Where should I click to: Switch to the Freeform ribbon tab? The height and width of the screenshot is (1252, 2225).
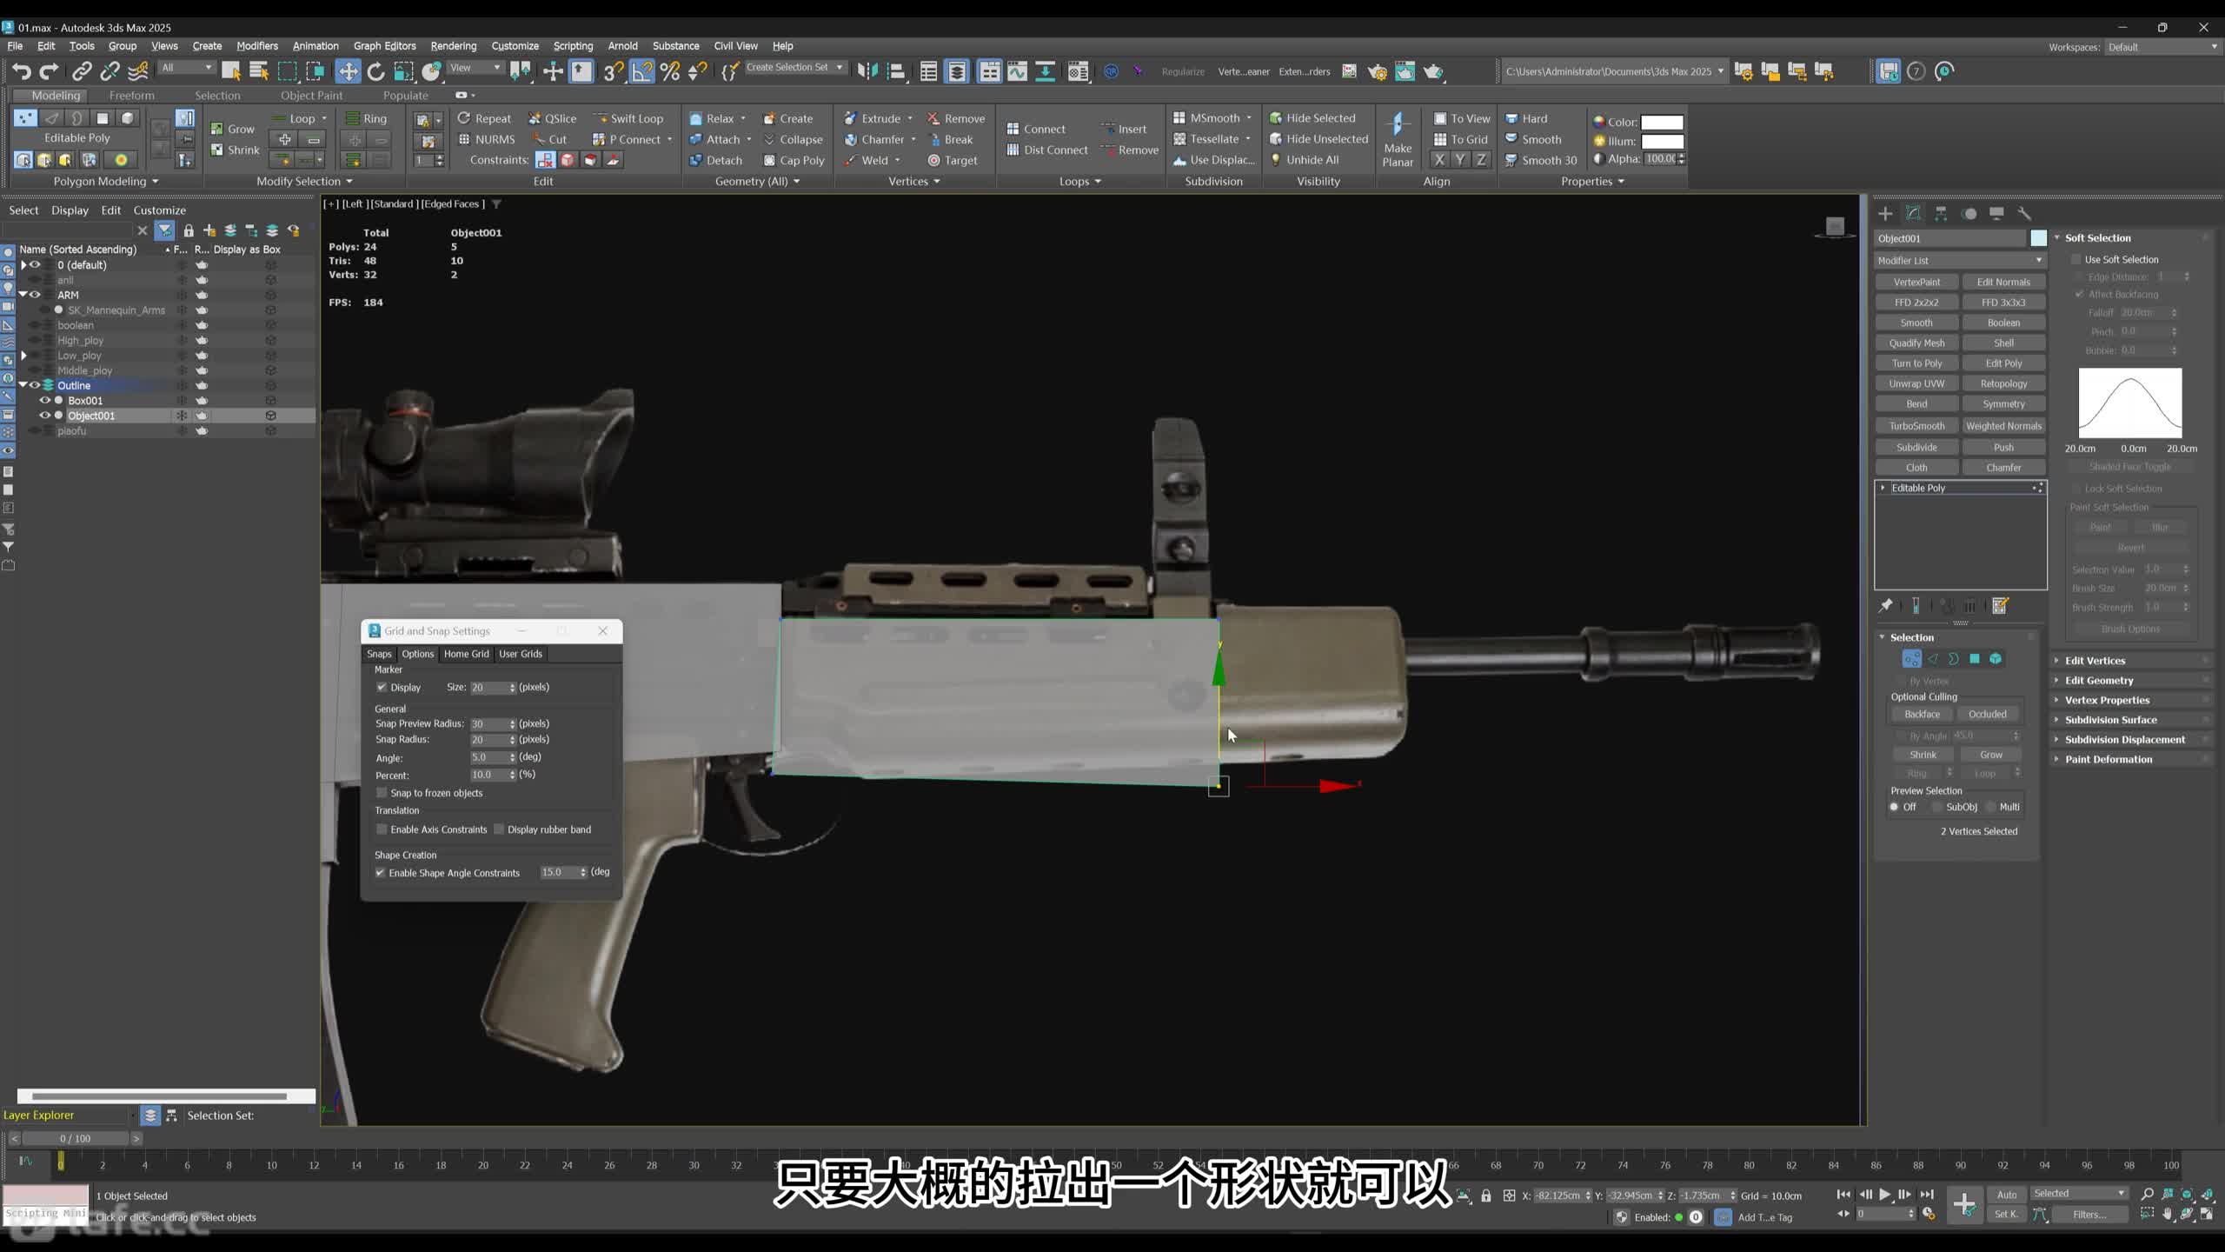click(x=131, y=96)
